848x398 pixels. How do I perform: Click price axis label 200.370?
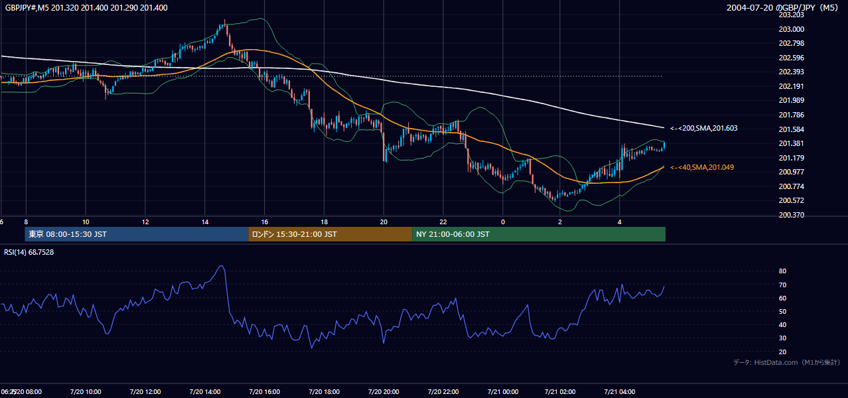(792, 215)
